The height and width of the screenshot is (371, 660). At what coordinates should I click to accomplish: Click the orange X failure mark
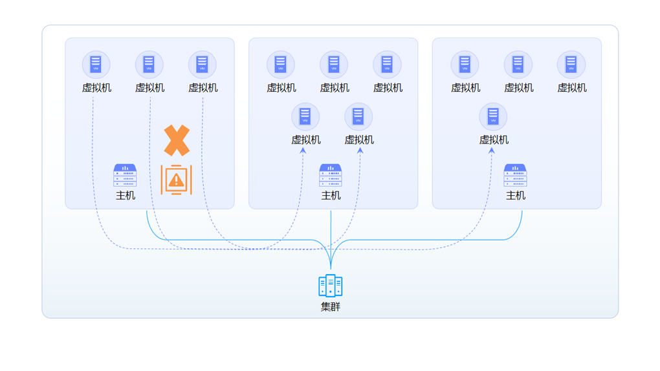point(177,140)
